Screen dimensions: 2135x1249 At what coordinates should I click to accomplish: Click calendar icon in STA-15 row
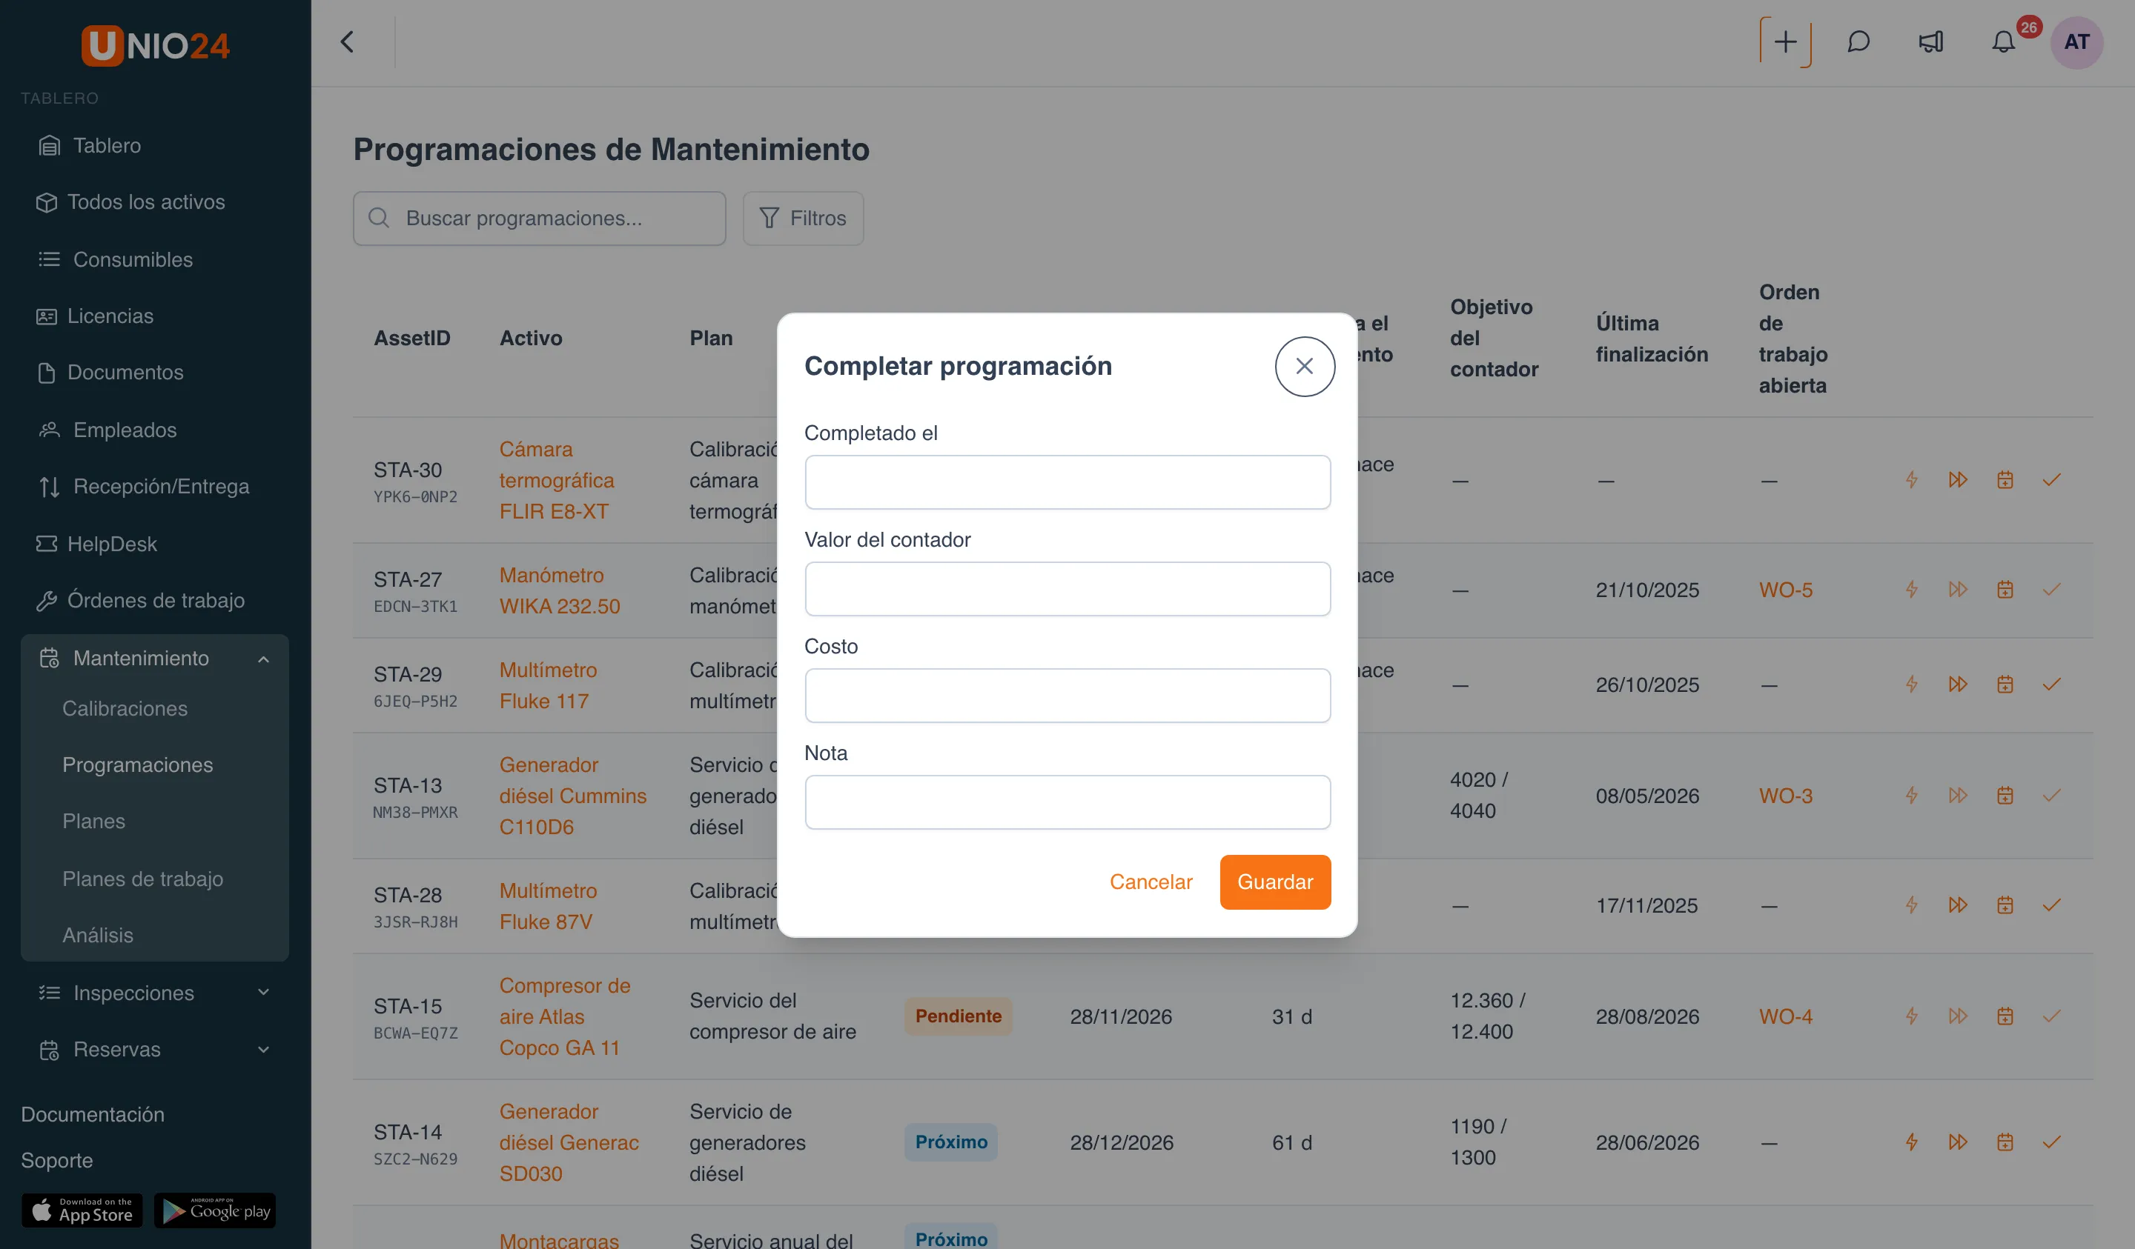[x=2005, y=1016]
